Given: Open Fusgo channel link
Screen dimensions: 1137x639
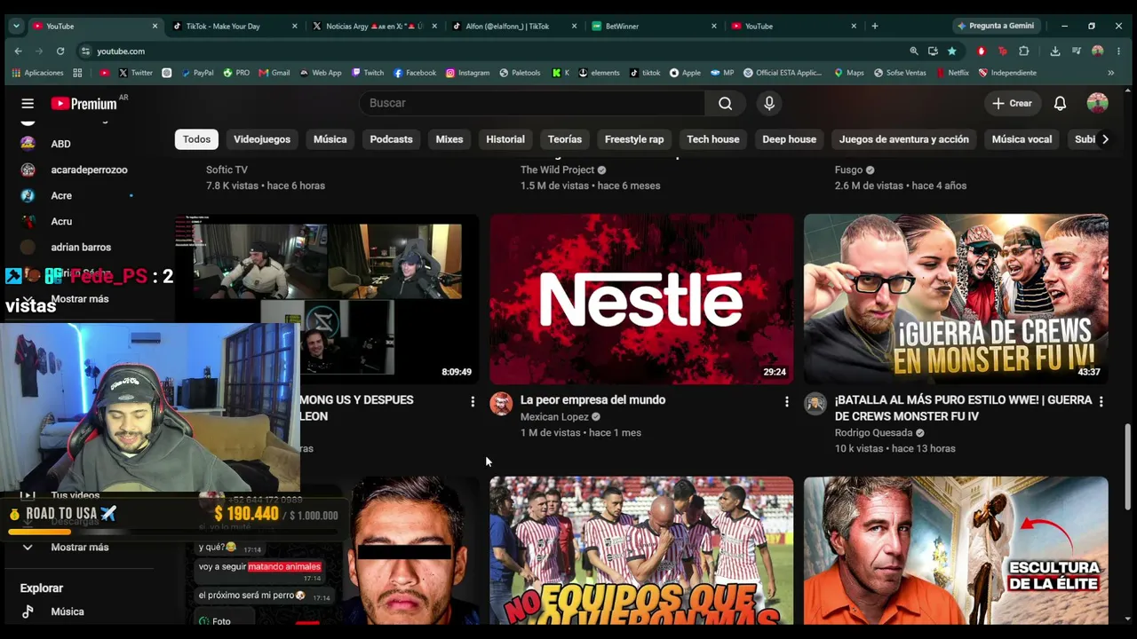Looking at the screenshot, I should pos(848,170).
